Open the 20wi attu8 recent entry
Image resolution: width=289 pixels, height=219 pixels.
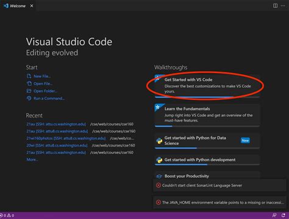(57, 145)
